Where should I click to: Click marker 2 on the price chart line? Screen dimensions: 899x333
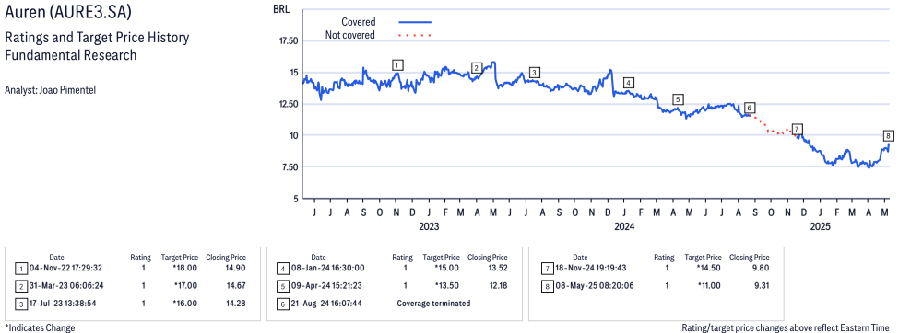pyautogui.click(x=476, y=68)
